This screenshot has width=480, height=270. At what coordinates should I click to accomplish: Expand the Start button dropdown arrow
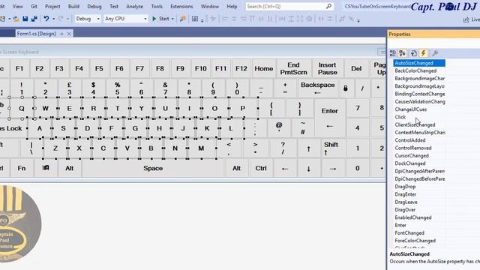click(x=172, y=19)
